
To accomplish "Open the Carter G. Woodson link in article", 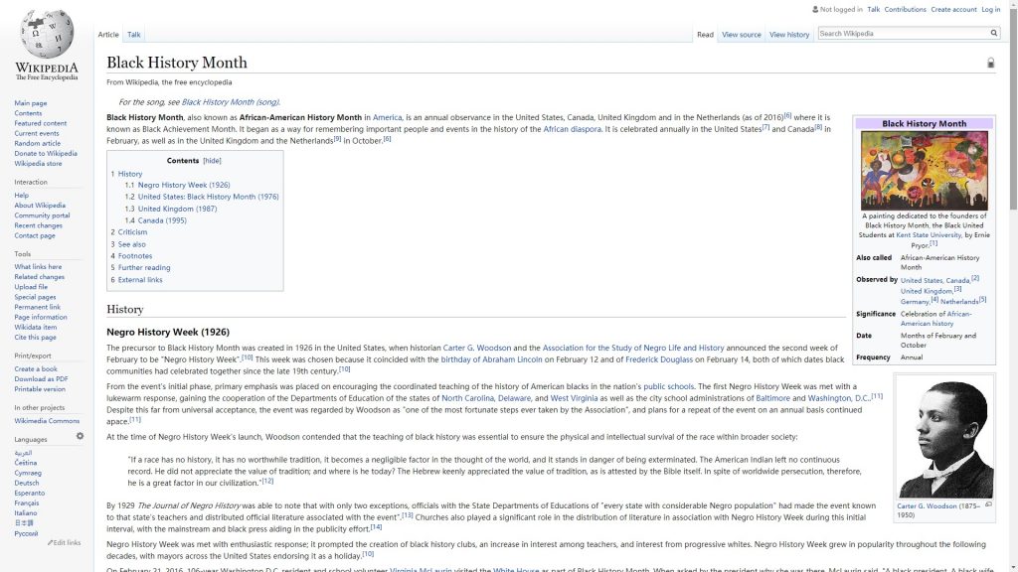I will [477, 348].
